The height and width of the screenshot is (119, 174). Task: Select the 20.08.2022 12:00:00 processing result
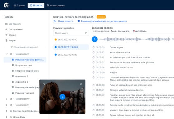(x=71, y=47)
